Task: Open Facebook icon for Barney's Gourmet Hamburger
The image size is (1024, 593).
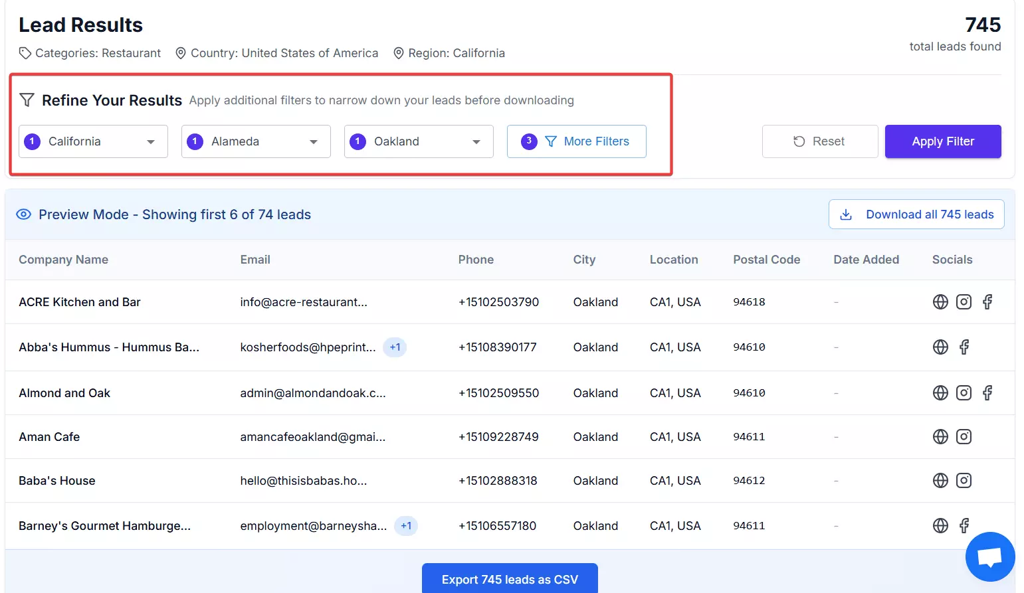Action: (x=964, y=526)
